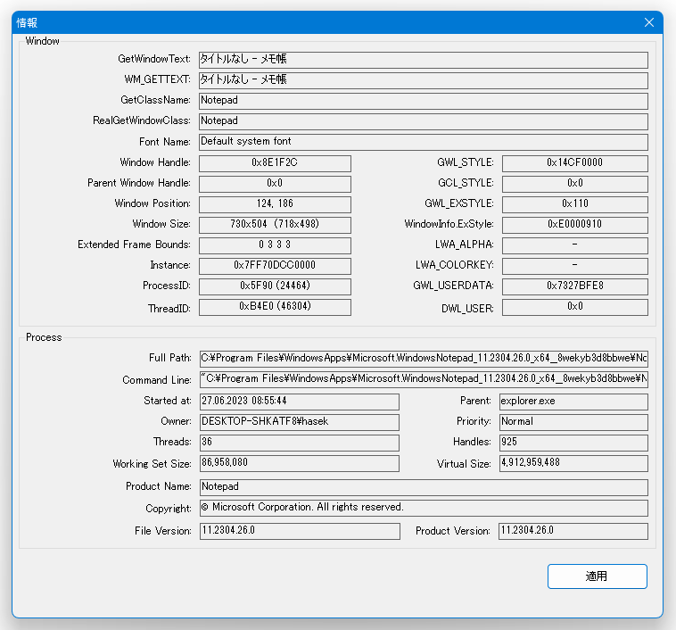The image size is (676, 630).
Task: Click the Handles field showing 925
Action: tap(573, 443)
